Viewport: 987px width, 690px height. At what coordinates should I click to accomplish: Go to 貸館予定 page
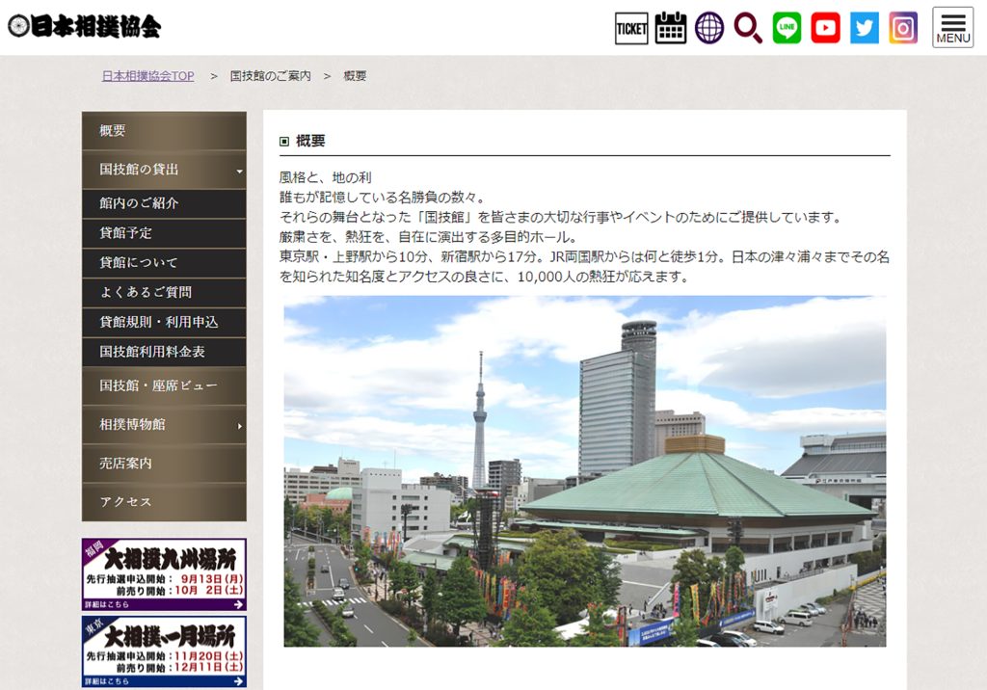(164, 233)
